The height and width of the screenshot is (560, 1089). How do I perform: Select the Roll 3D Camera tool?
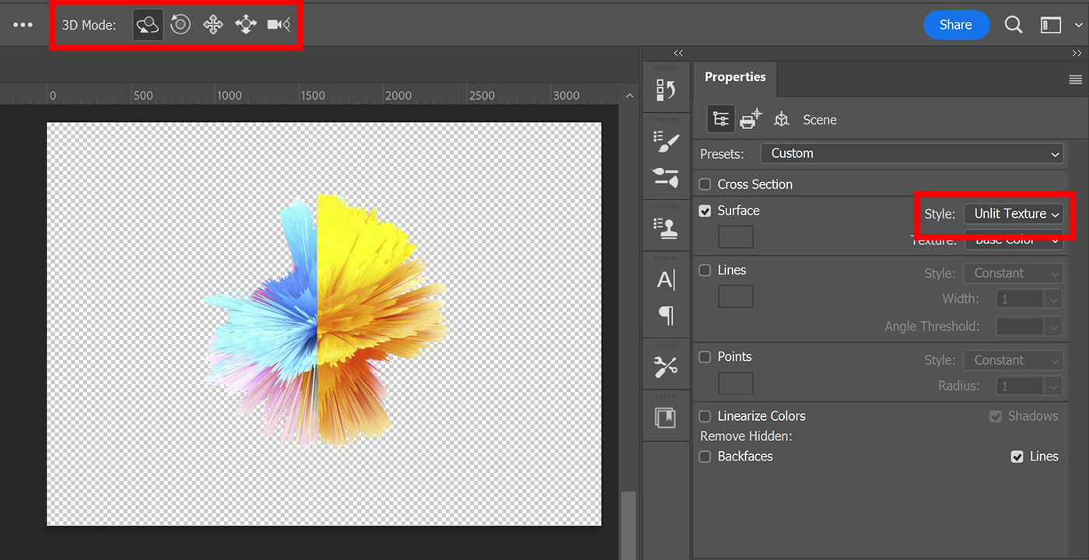tap(180, 24)
